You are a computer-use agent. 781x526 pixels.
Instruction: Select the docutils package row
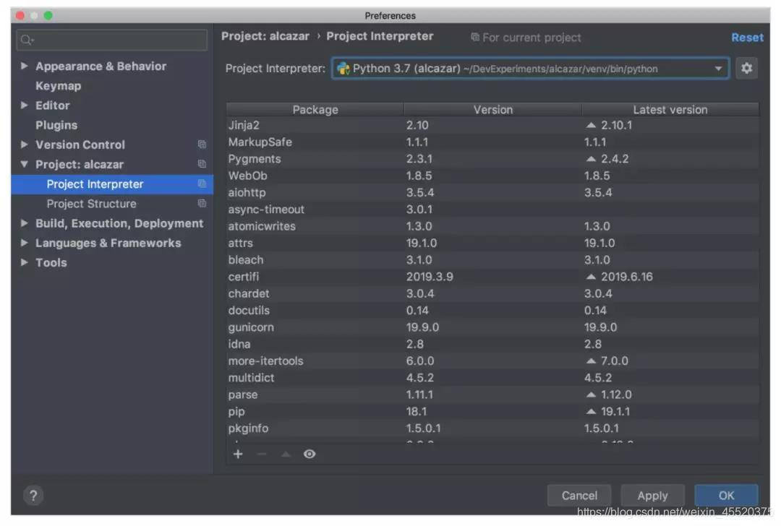[492, 311]
